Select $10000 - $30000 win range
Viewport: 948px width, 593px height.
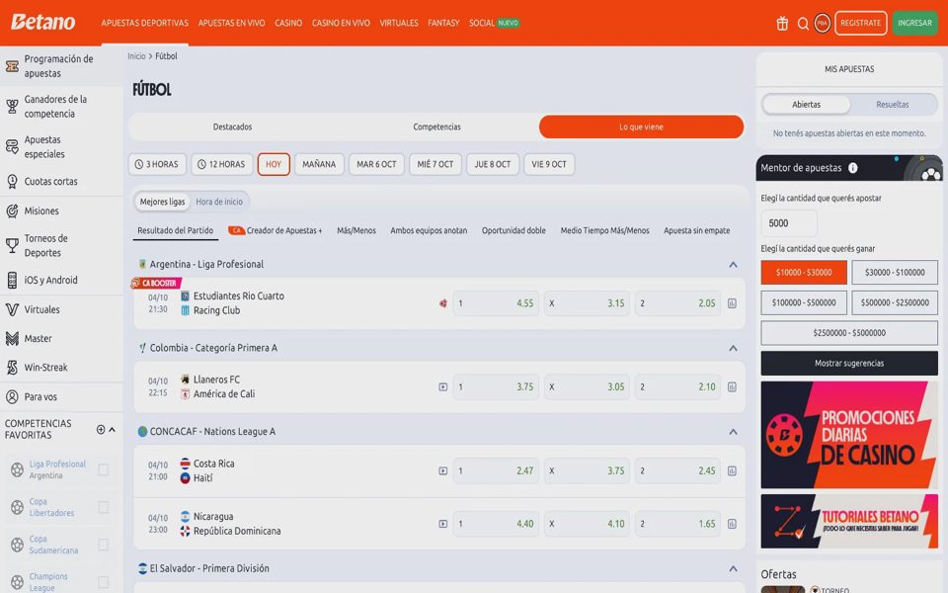804,273
